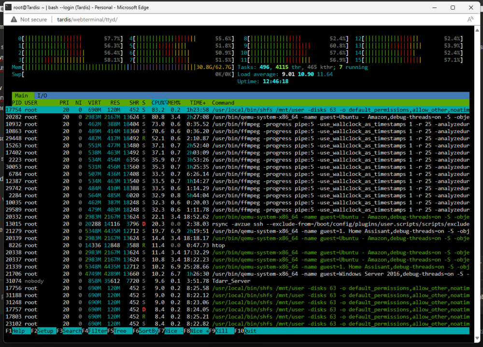Click the CPU 0 usage meter bar
The height and width of the screenshot is (347, 483).
tap(71, 39)
